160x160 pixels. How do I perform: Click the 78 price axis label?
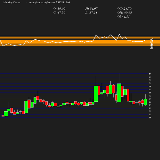[150, 80]
